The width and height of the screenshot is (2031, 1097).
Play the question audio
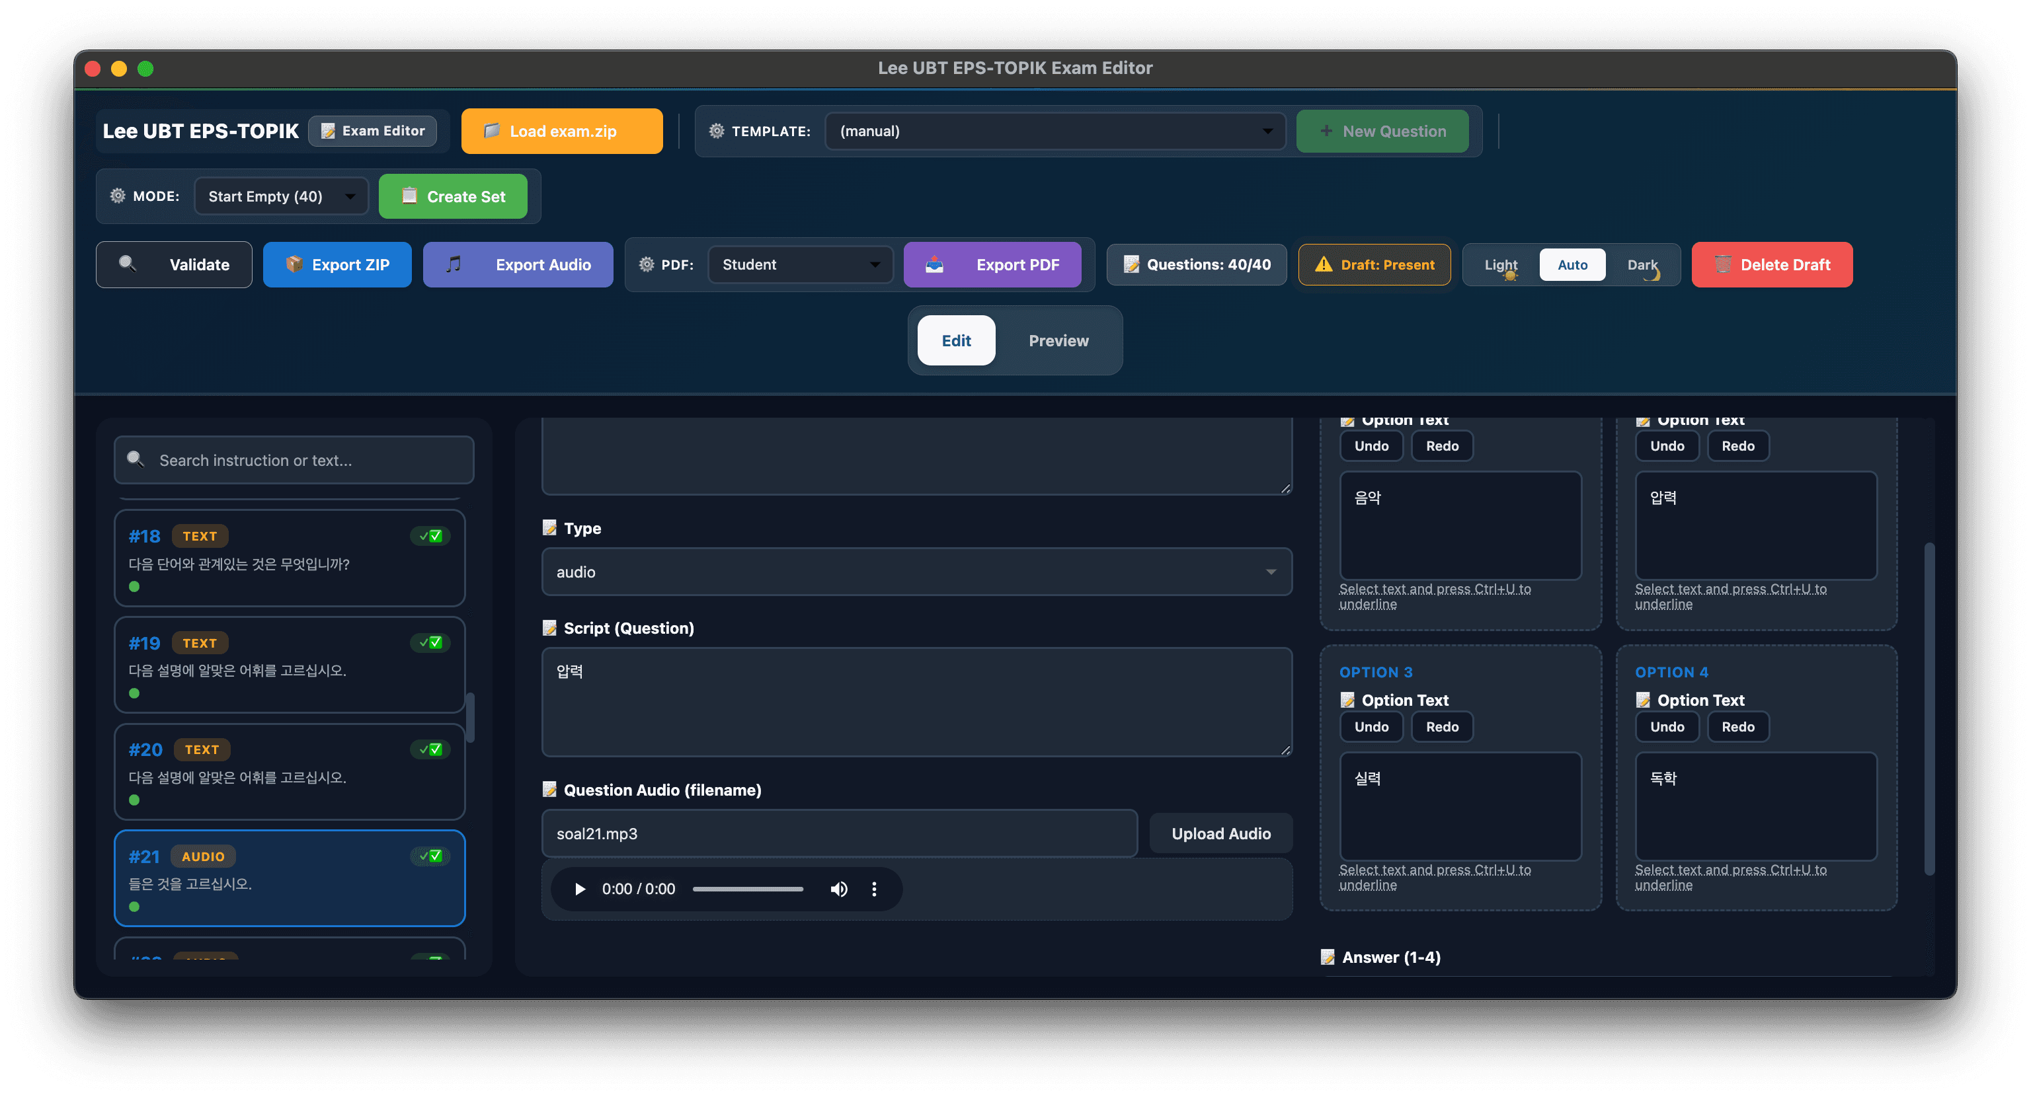point(580,889)
